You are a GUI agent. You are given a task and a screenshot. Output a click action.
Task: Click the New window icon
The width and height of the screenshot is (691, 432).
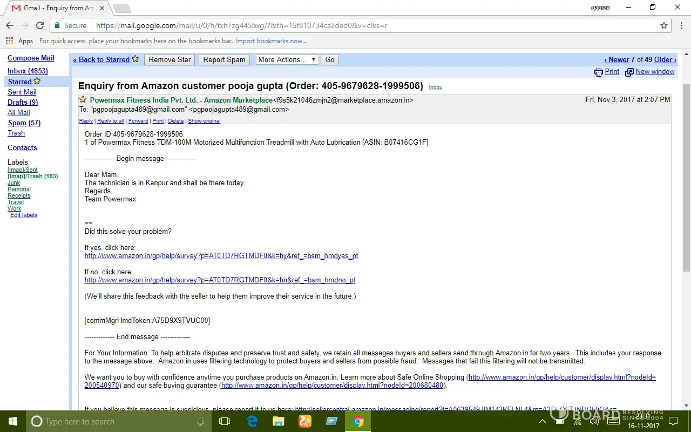pyautogui.click(x=629, y=72)
